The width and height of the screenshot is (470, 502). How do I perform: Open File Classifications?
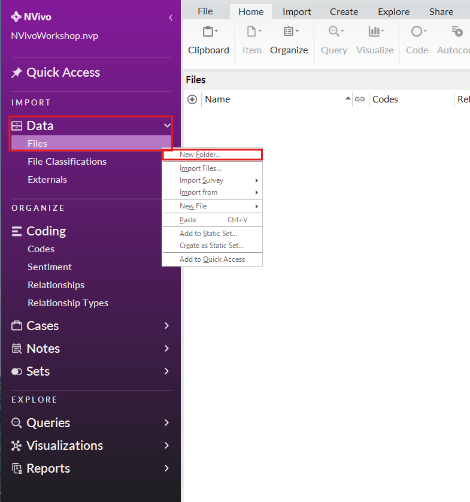pyautogui.click(x=67, y=162)
